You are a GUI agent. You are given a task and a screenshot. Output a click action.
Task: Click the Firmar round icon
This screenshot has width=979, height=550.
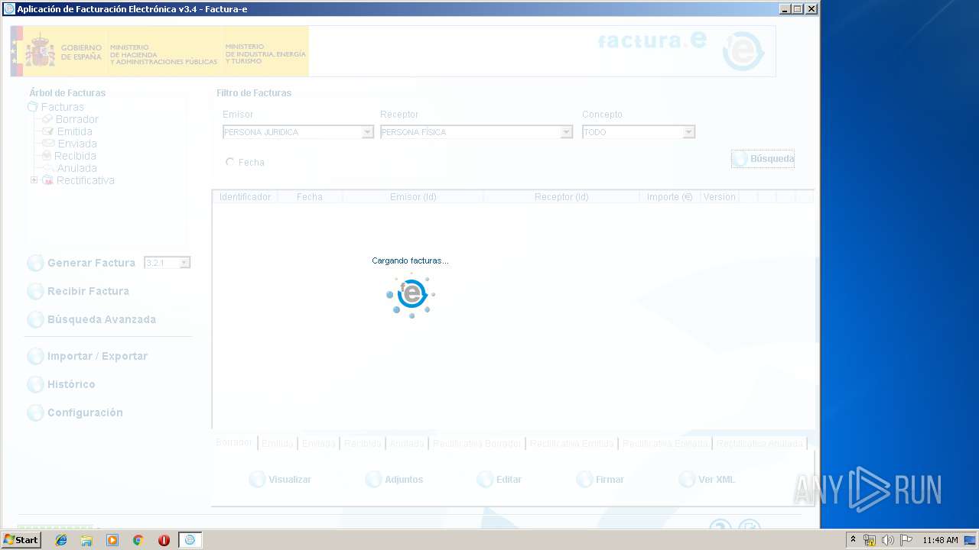584,480
